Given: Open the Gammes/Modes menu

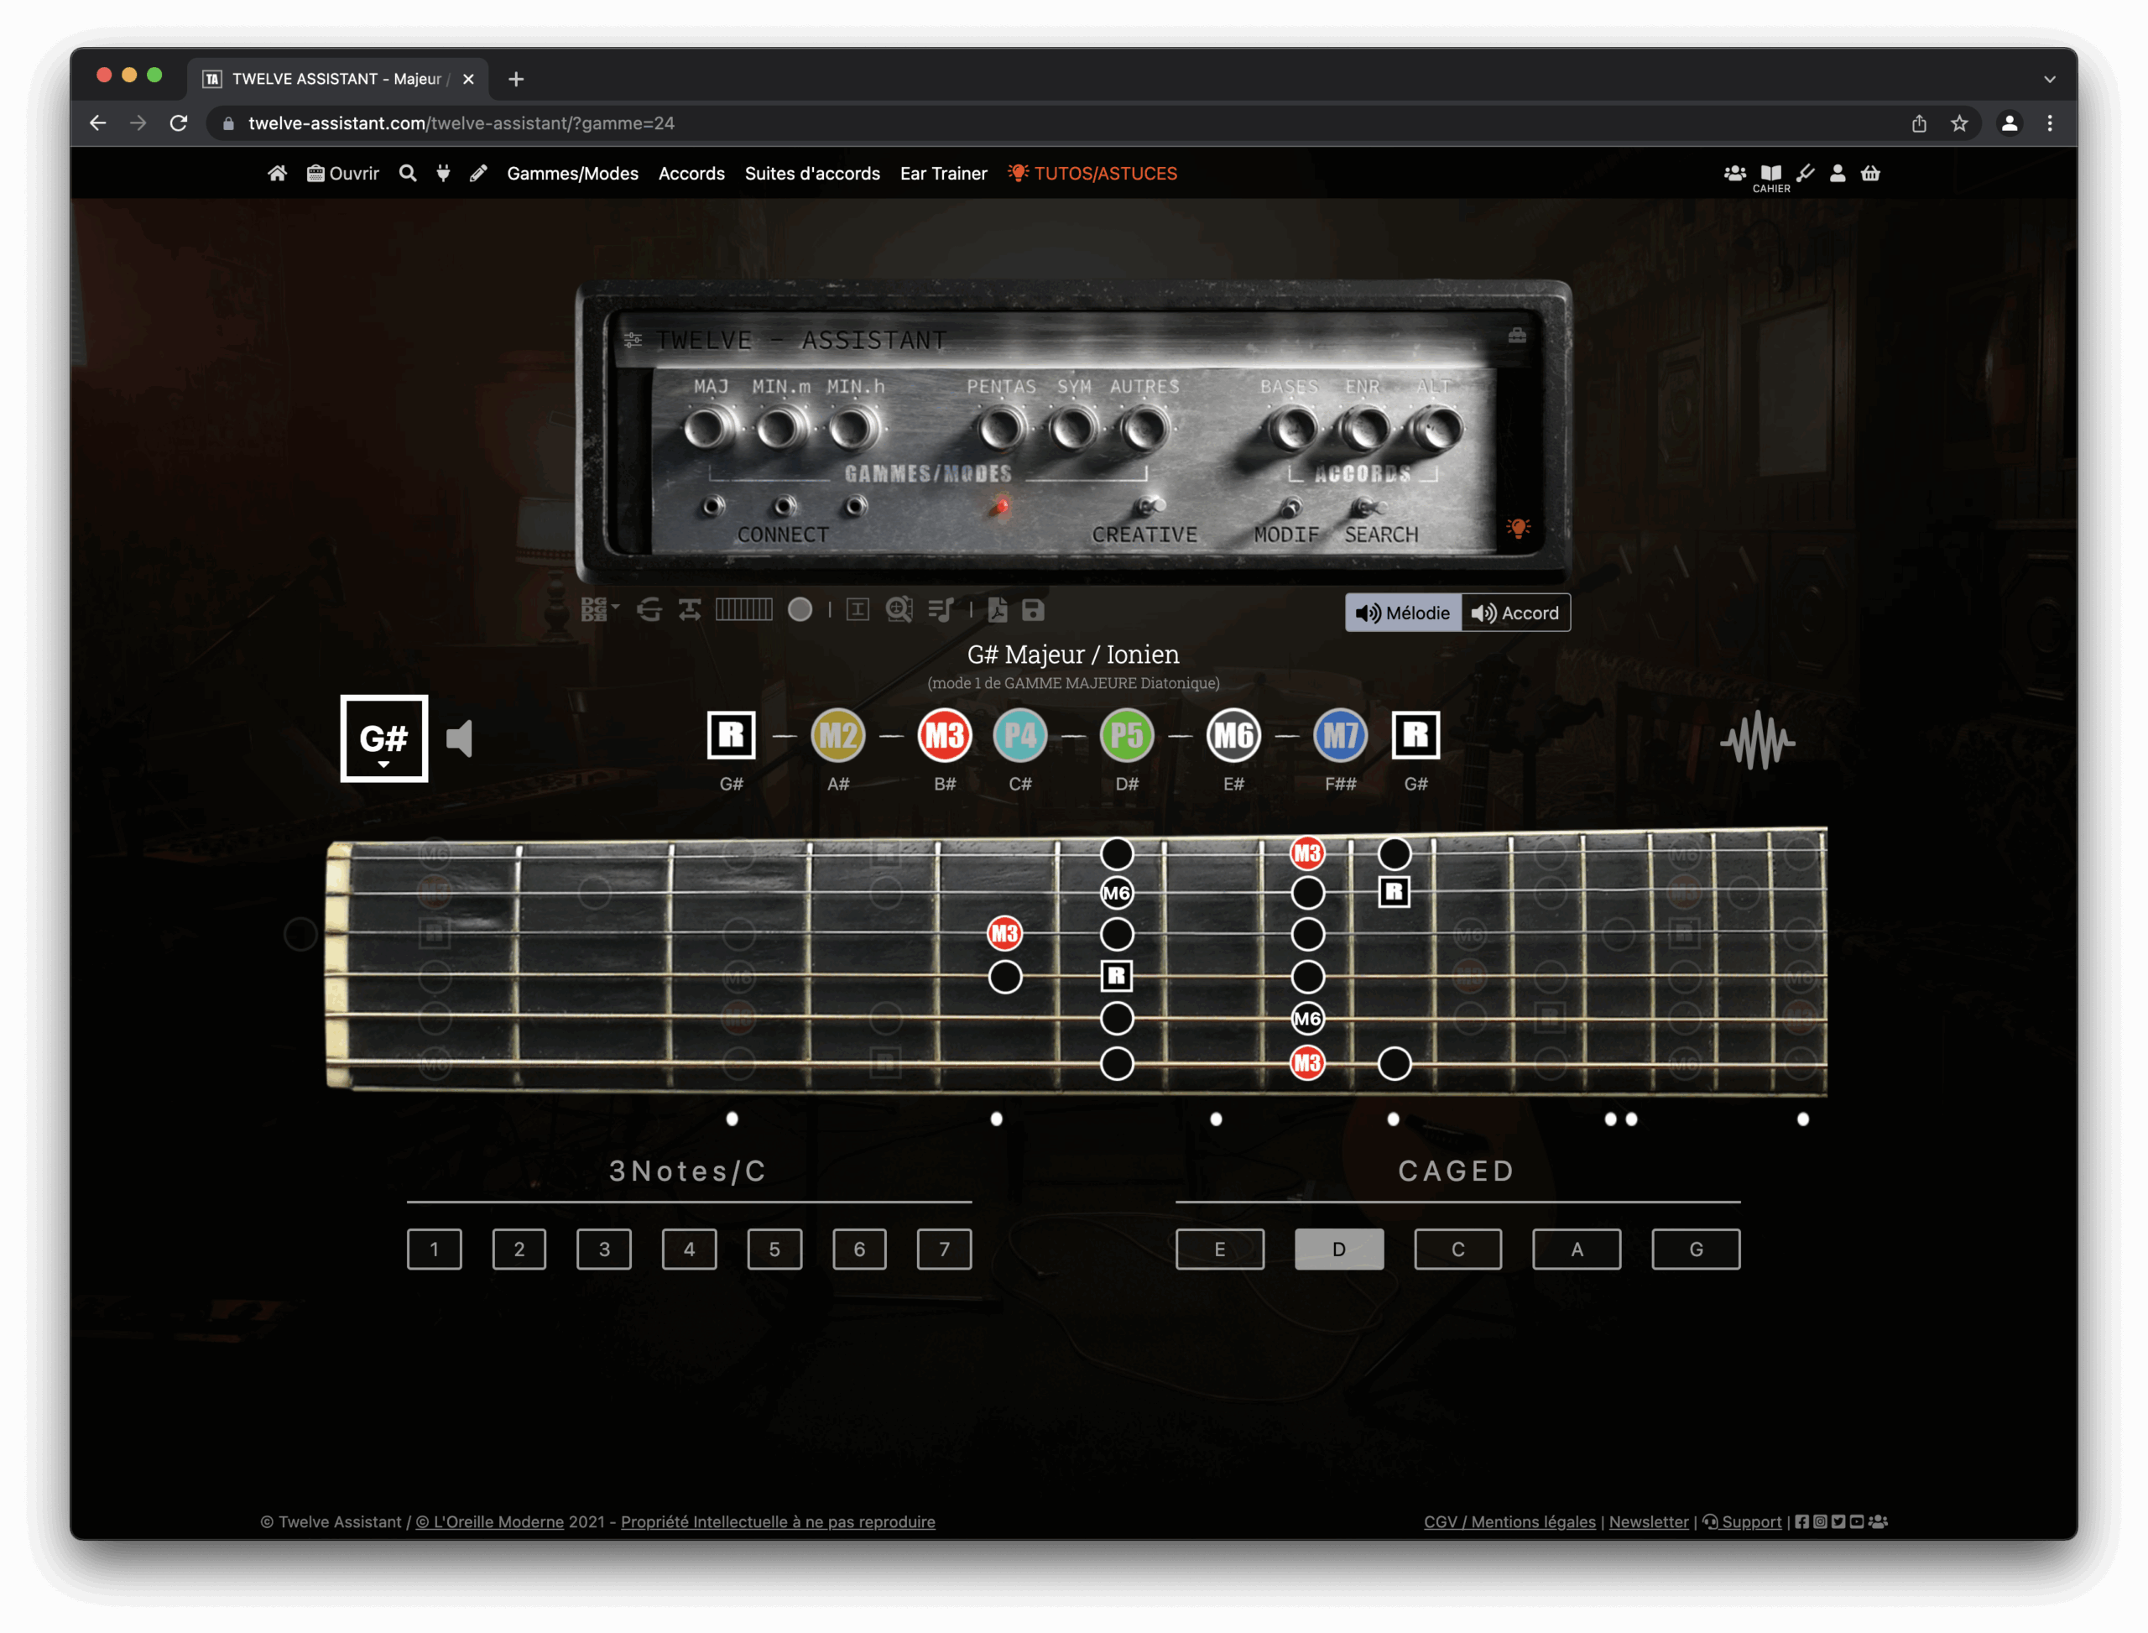Looking at the screenshot, I should [x=572, y=174].
